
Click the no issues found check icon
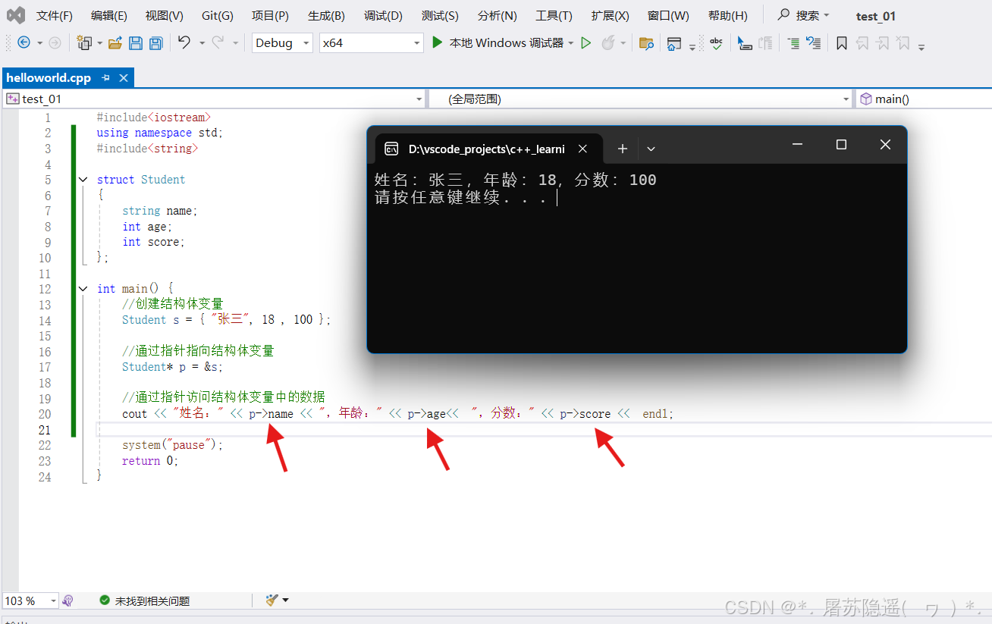(105, 600)
